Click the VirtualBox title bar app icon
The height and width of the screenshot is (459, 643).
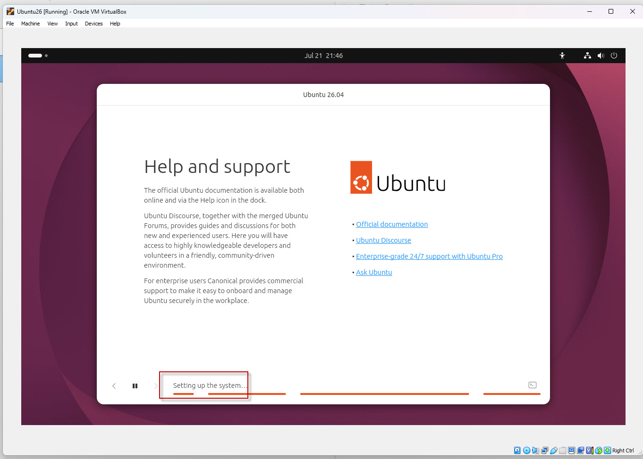[10, 11]
